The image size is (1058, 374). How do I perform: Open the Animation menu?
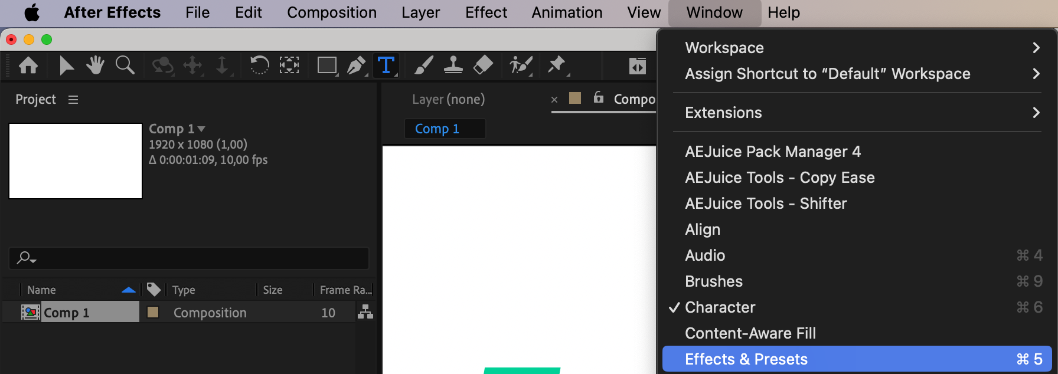567,12
